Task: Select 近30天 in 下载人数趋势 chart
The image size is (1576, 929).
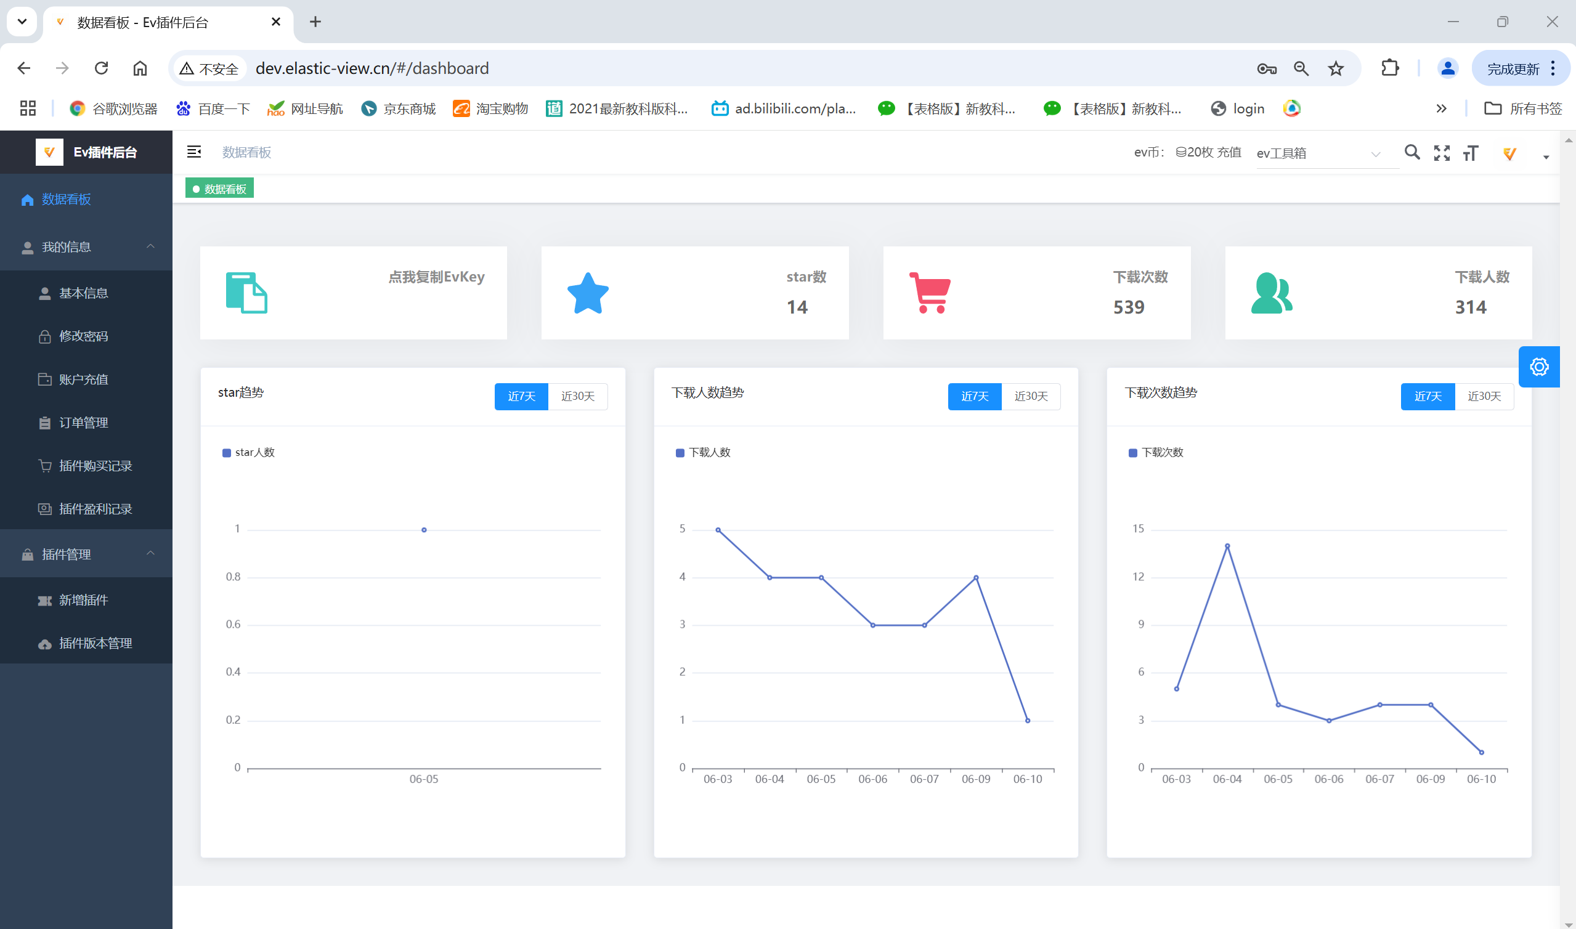Action: pyautogui.click(x=1031, y=396)
